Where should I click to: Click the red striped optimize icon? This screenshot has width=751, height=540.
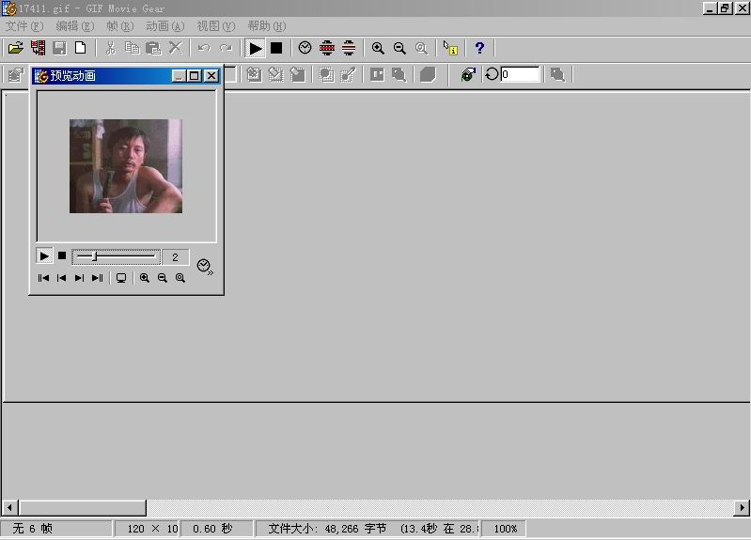(327, 48)
